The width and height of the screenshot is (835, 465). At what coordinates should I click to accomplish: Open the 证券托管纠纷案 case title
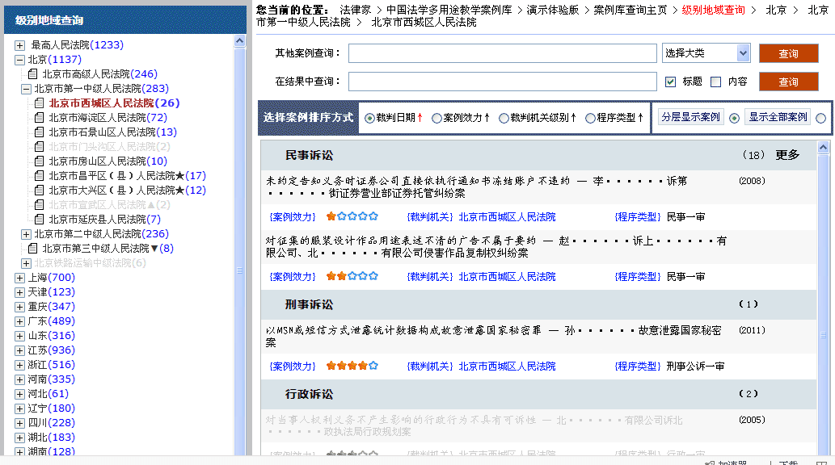tap(477, 186)
